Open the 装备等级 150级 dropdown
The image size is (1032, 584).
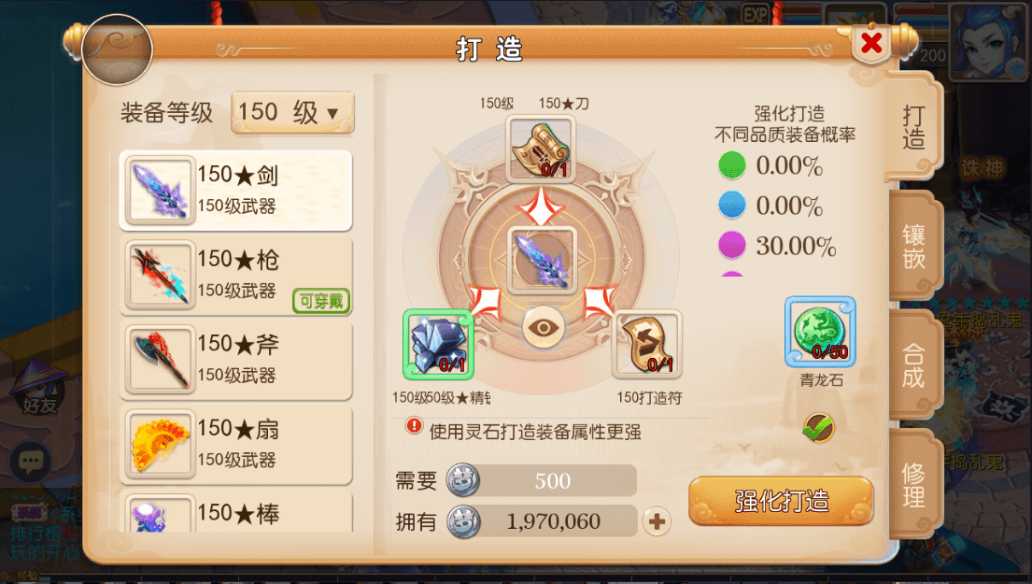click(292, 112)
